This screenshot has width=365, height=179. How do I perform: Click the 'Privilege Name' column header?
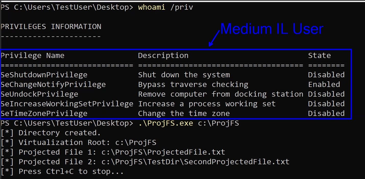[x=32, y=55]
